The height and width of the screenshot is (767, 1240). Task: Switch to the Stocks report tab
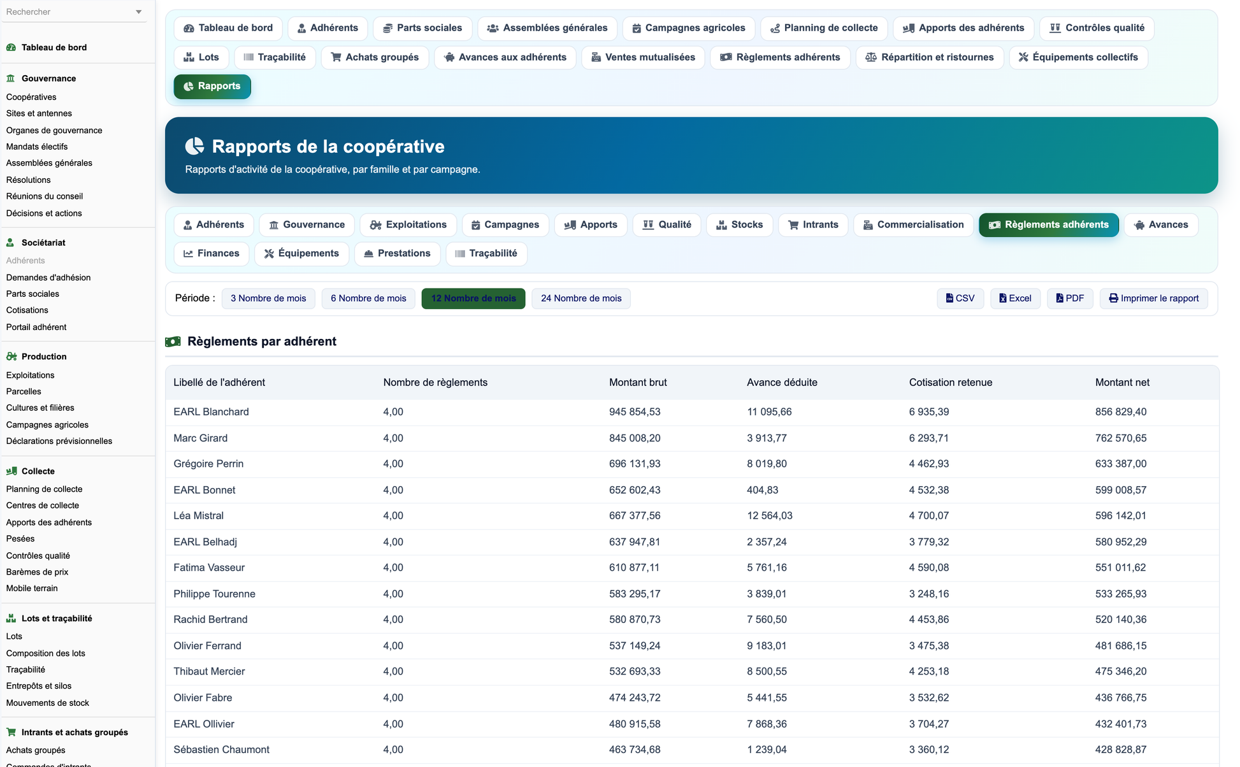739,225
